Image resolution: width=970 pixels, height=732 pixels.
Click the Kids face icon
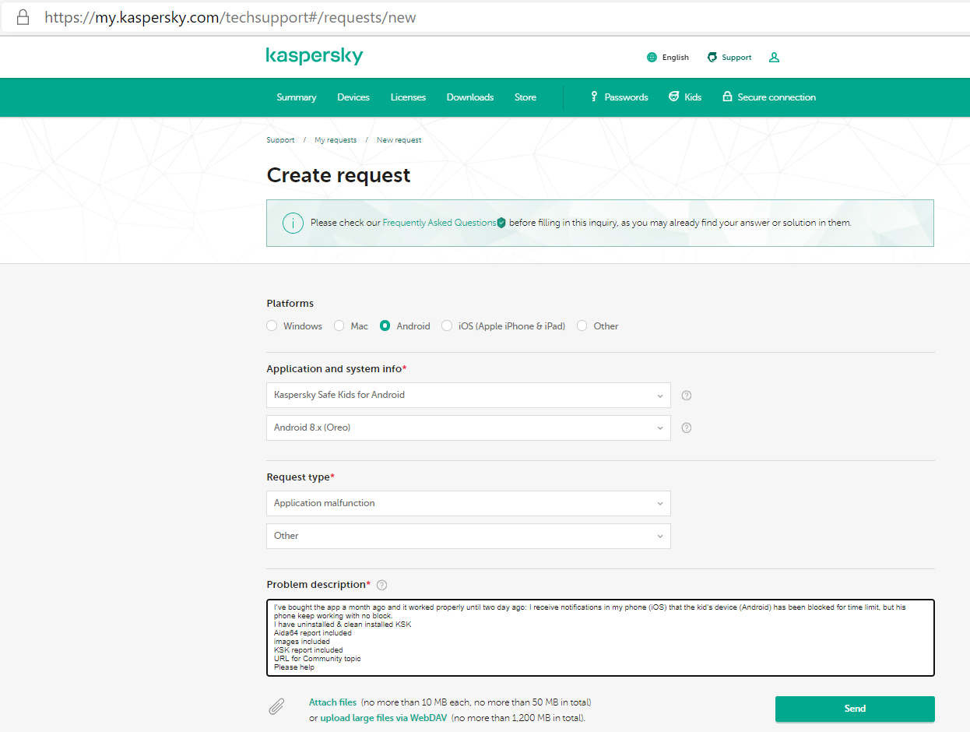pos(673,97)
